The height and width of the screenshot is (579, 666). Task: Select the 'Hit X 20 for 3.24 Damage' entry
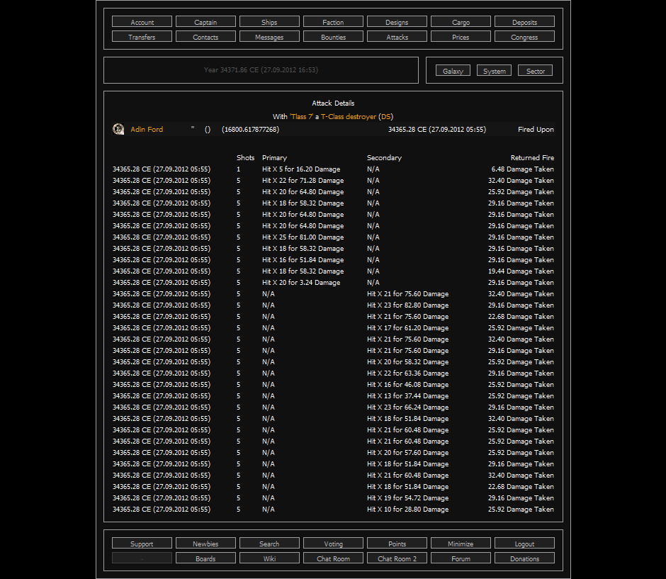click(x=301, y=283)
